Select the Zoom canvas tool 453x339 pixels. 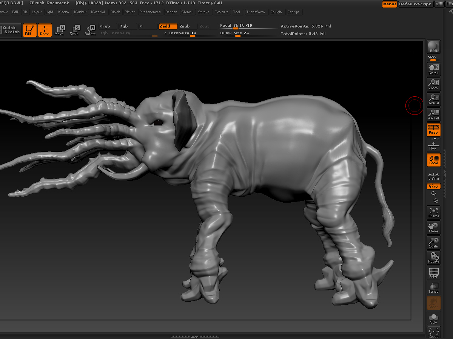[x=433, y=84]
